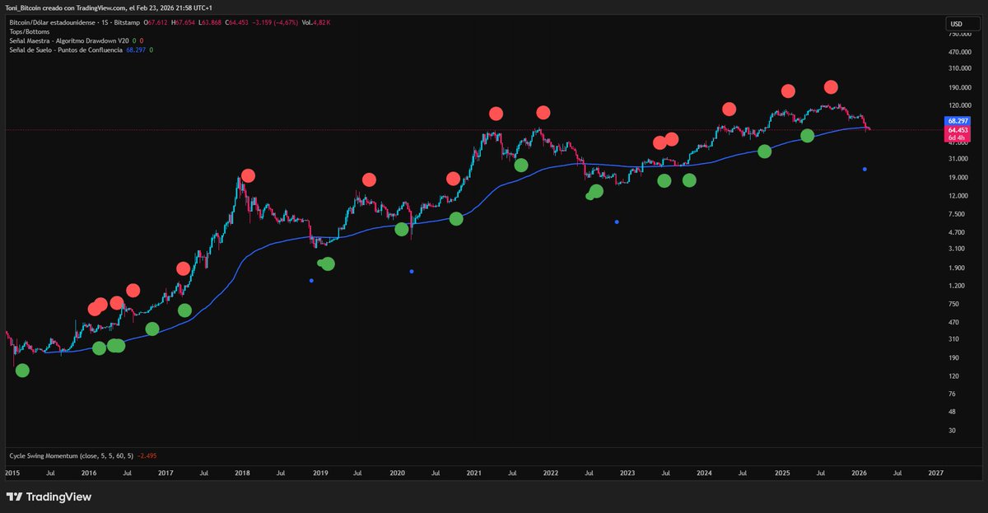Click the 4.700 price axis value

pos(955,232)
